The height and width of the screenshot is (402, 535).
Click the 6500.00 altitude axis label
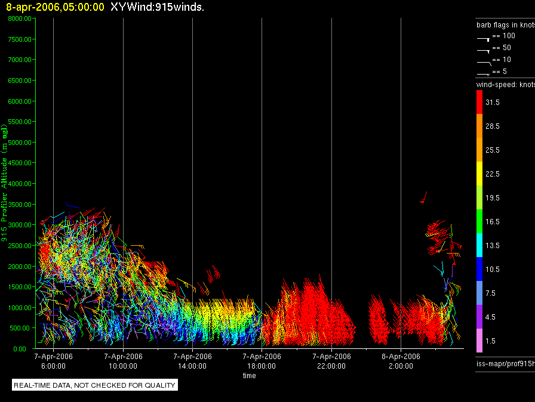pyautogui.click(x=20, y=81)
